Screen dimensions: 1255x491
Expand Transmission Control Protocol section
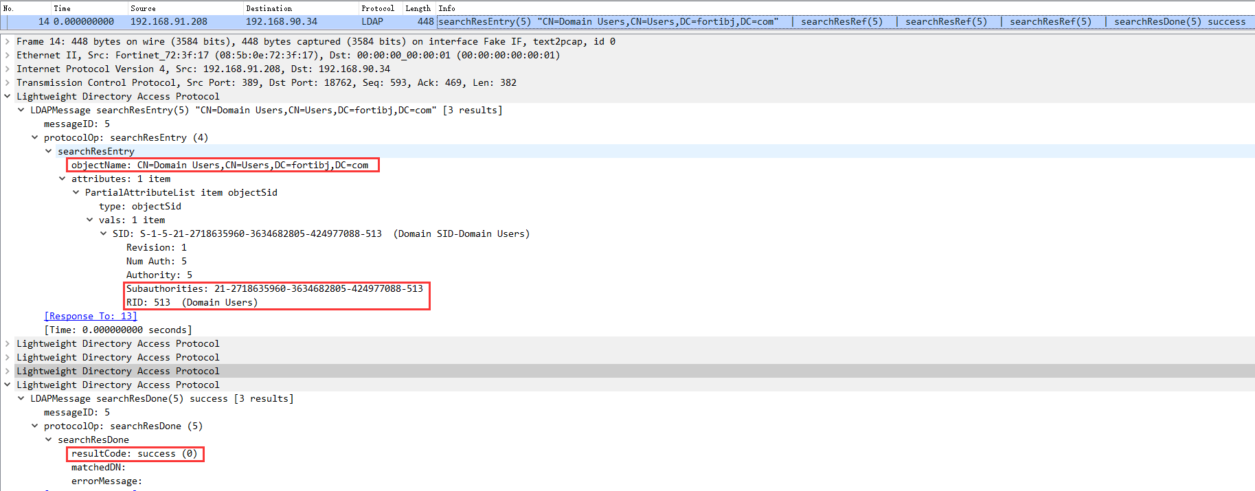click(x=8, y=82)
